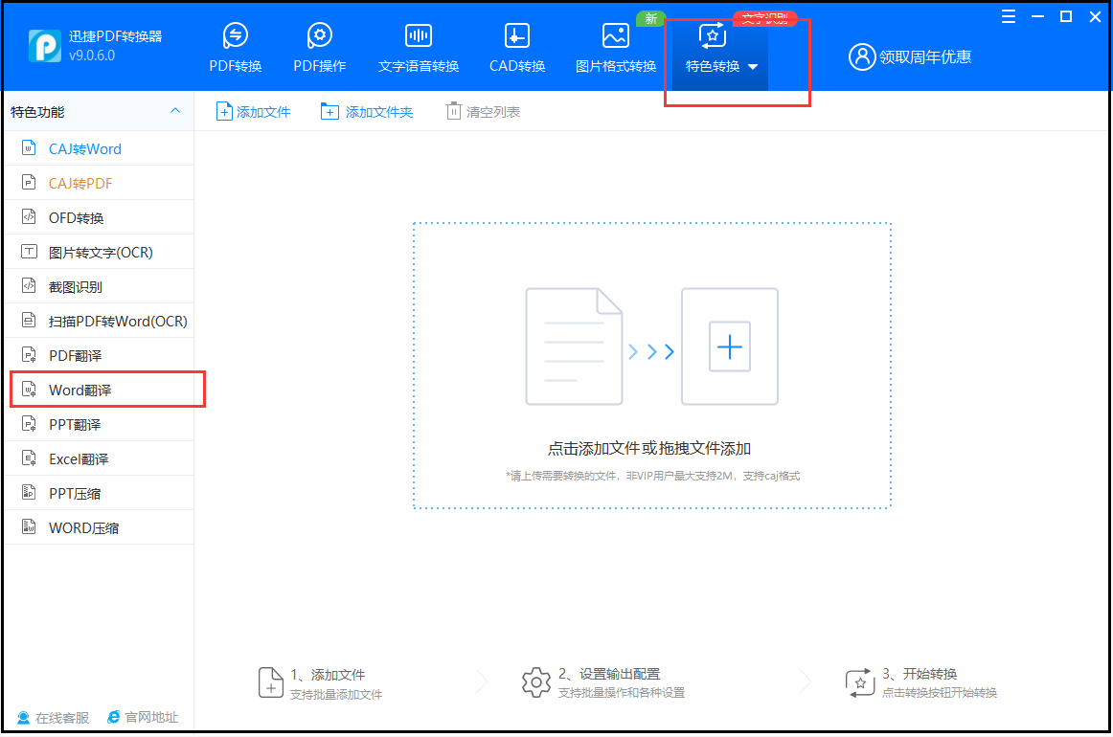Select WORD压缩 in sidebar
Viewport: 1113px width, 737px height.
coord(100,527)
